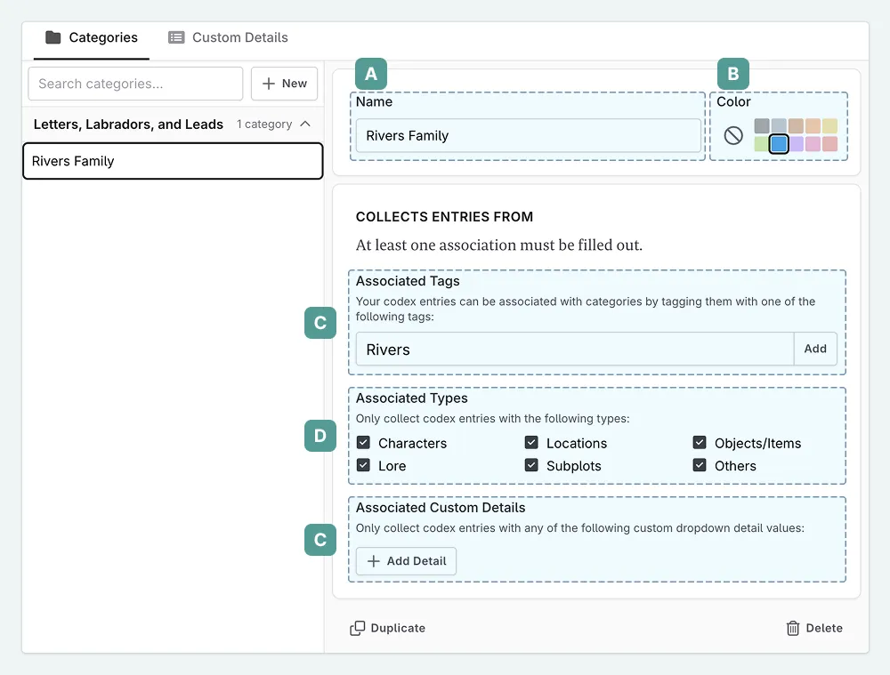
Task: Click the no-color icon in the Color picker
Action: (x=733, y=135)
